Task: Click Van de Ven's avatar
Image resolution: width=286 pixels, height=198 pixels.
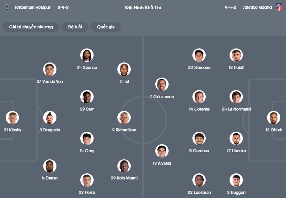Action: [50, 69]
